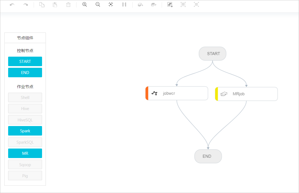
Task: Click the redo arrow icon
Action: [x=26, y=5]
